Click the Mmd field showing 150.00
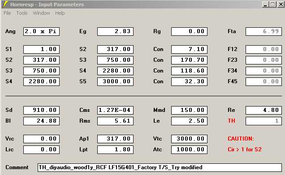This screenshot has width=285, height=175. tap(189, 110)
